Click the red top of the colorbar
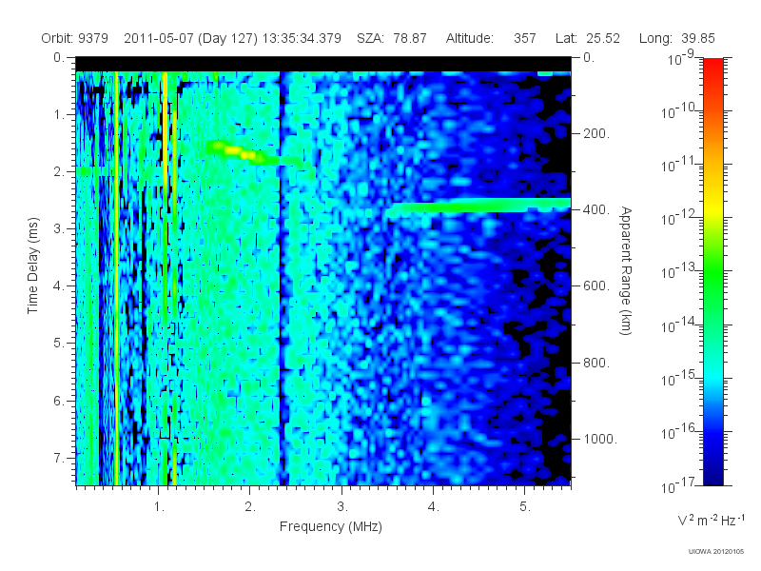 712,68
